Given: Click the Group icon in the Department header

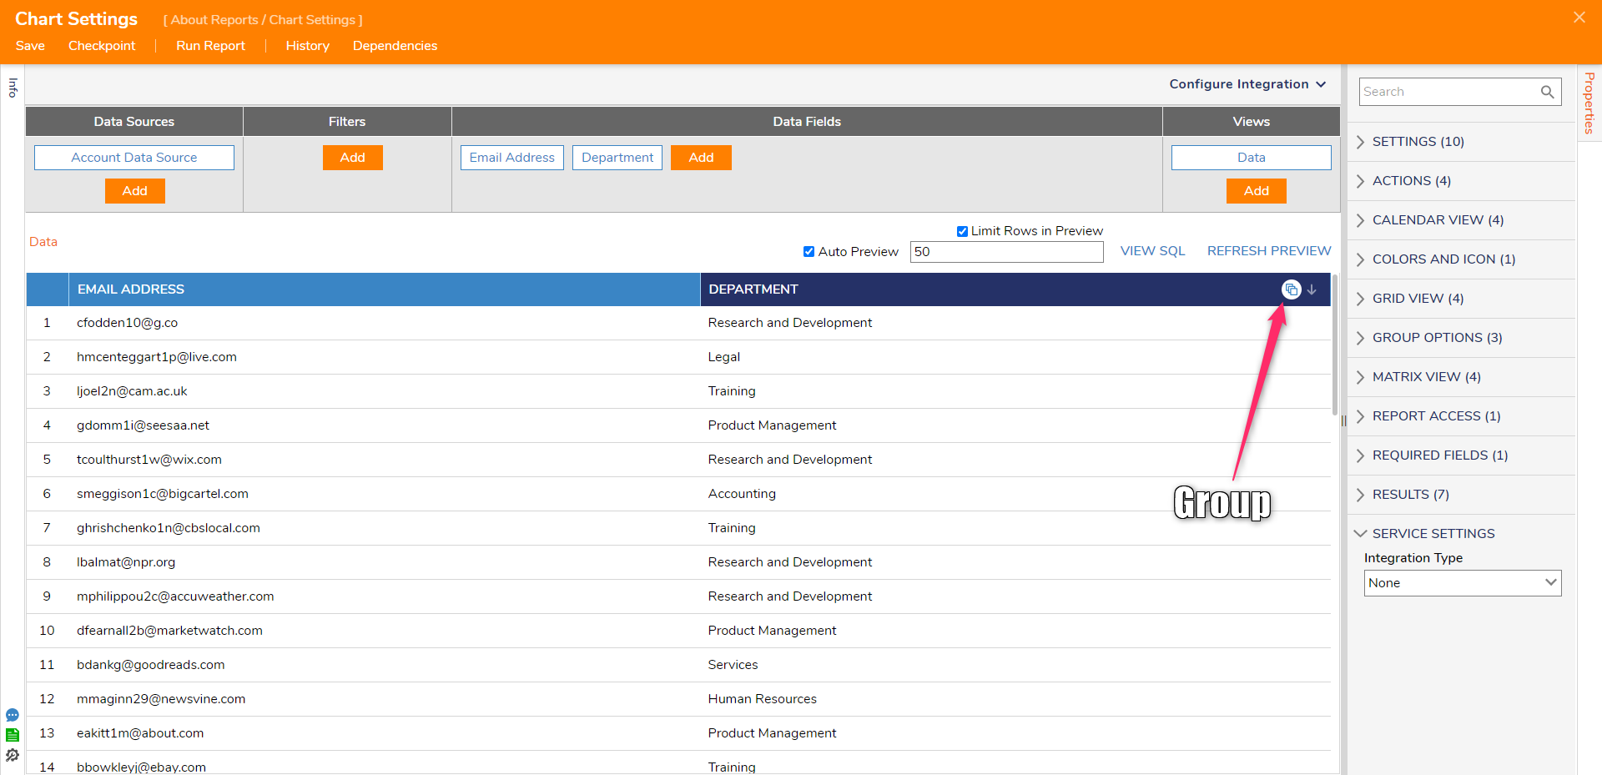Looking at the screenshot, I should [1291, 289].
